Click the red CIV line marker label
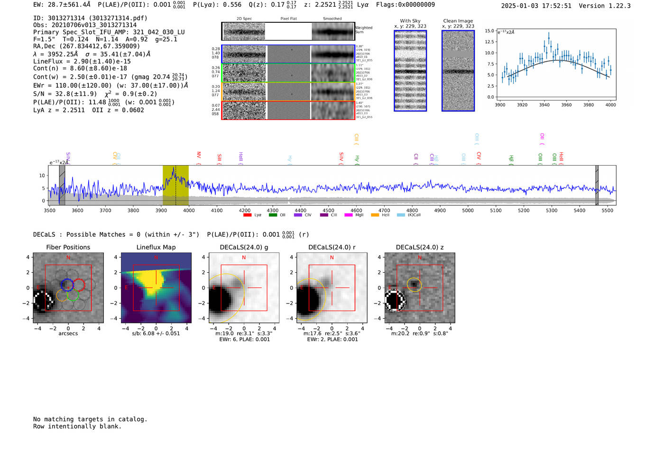This screenshot has height=452, width=664. 479,156
